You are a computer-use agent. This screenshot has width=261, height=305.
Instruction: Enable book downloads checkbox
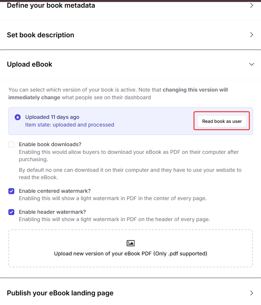11,145
